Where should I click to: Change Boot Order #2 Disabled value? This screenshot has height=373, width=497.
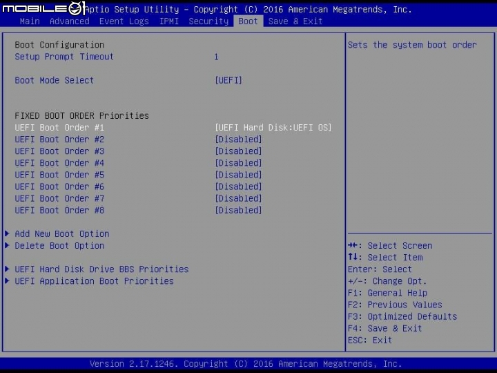(238, 140)
